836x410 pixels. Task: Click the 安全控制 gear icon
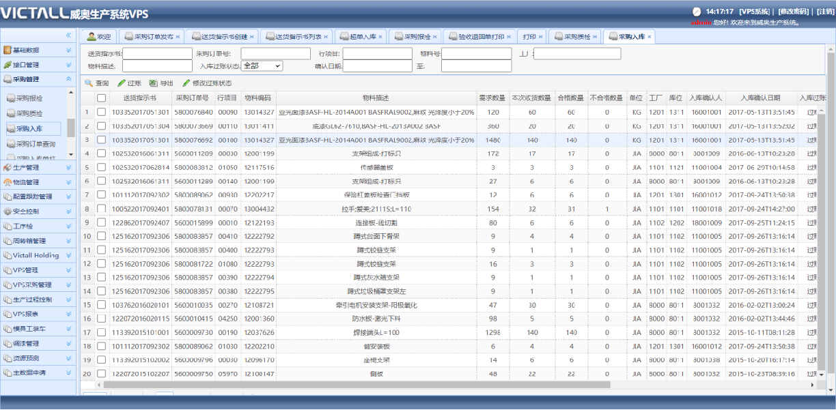8,211
